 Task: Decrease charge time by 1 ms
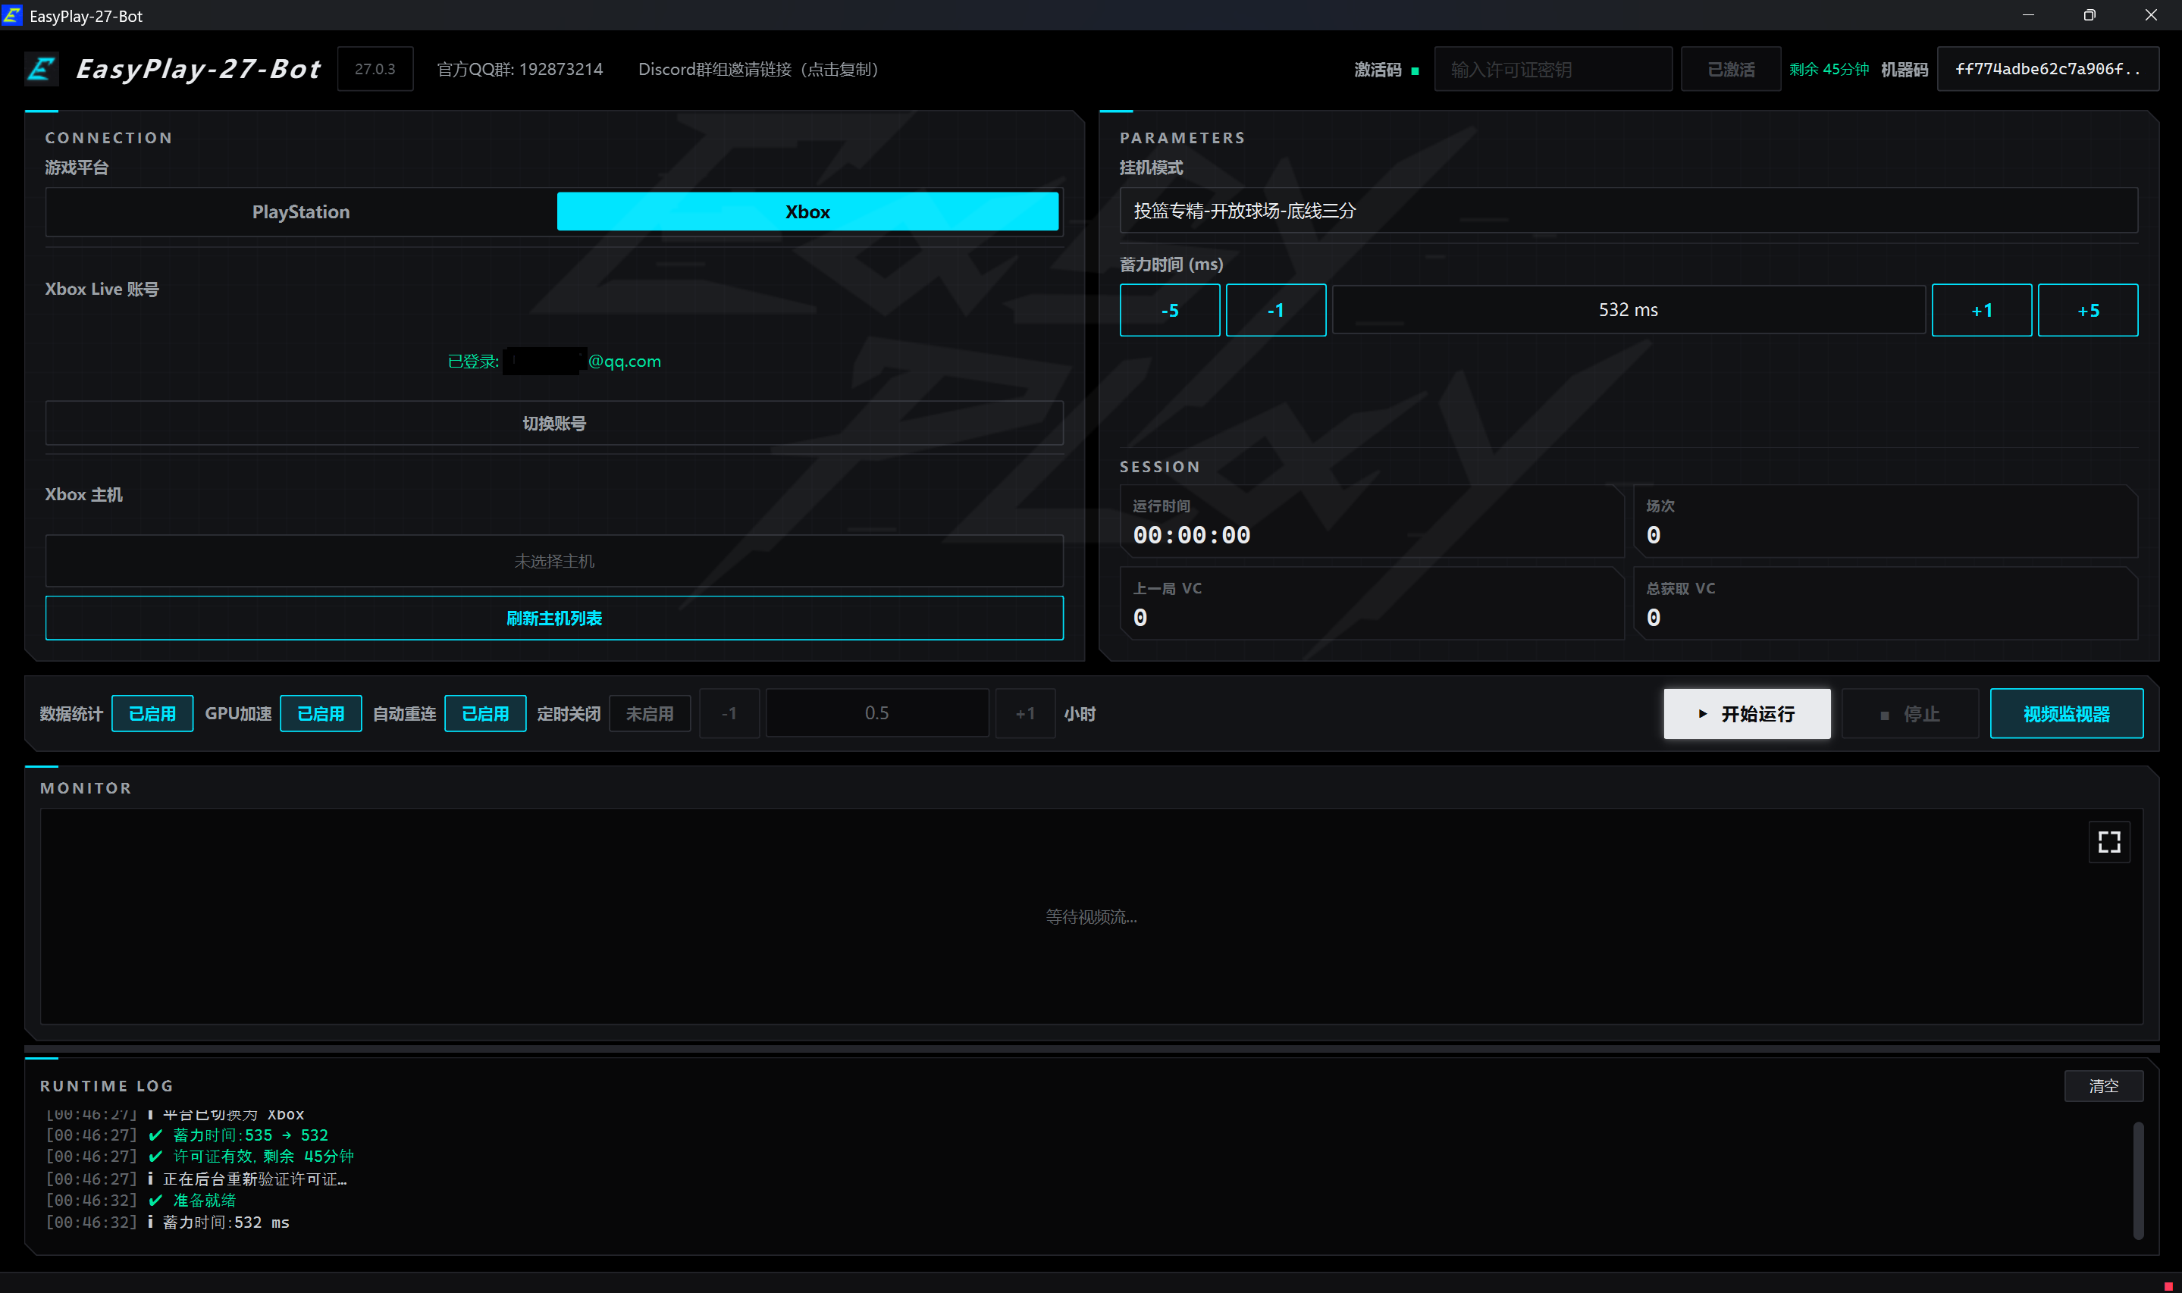(1276, 310)
